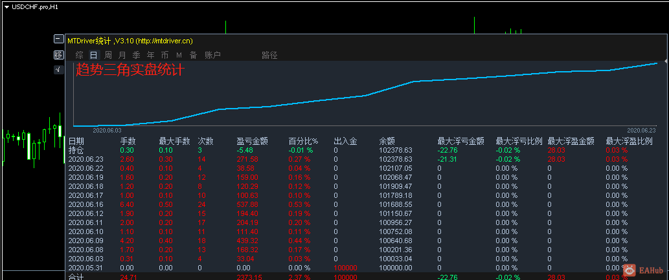Select the 2020.06.16 date row
Viewport: 669px width, 280px height.
point(86,204)
